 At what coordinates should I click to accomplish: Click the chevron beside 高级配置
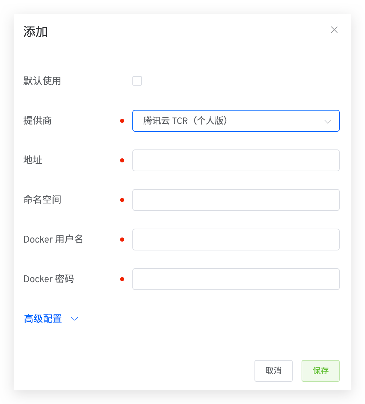[x=74, y=319]
